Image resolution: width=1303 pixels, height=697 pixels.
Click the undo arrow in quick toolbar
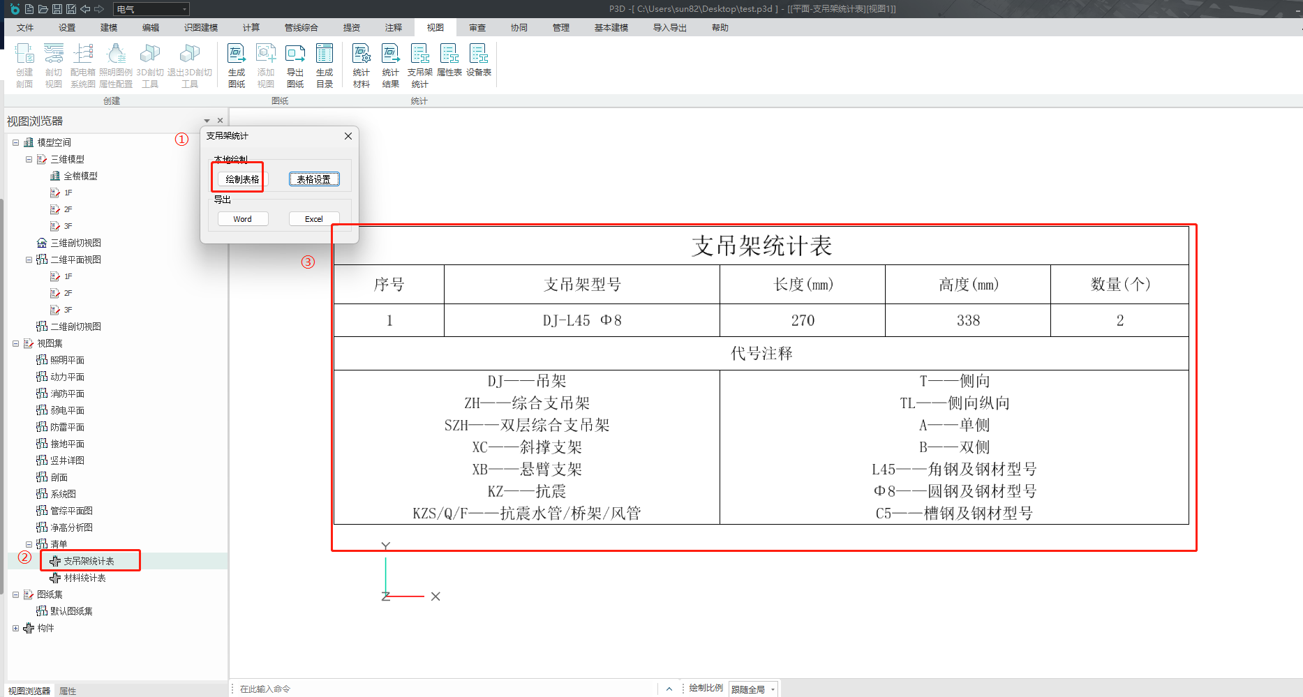pos(85,9)
